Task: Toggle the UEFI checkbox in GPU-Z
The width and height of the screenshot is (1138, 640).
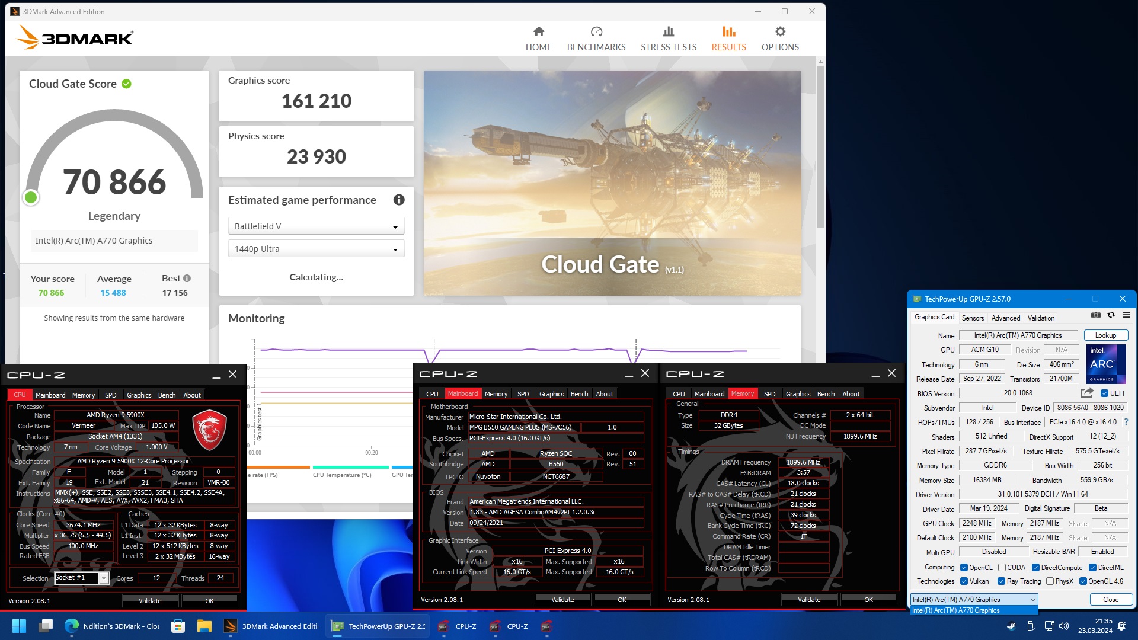Action: [x=1104, y=393]
